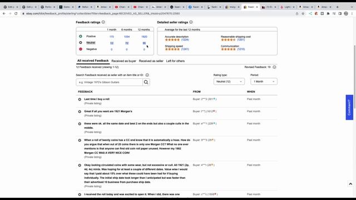The image size is (356, 200).
Task: Click the browser address bar URL
Action: pos(103,13)
